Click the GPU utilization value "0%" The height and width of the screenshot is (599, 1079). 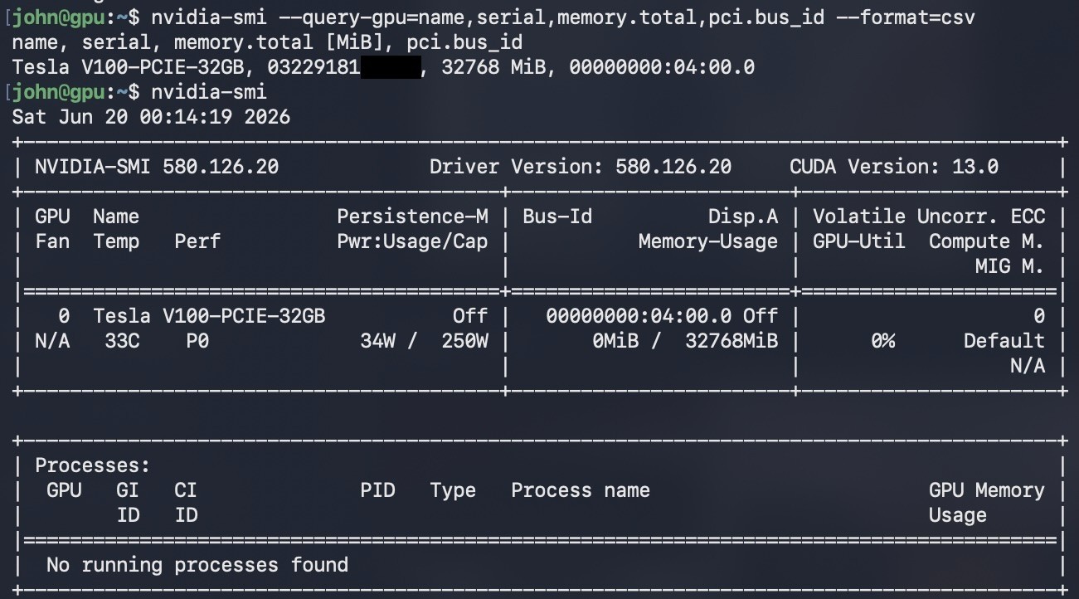(x=882, y=340)
